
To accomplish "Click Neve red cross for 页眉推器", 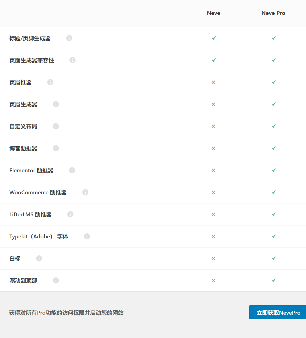I will tap(213, 82).
